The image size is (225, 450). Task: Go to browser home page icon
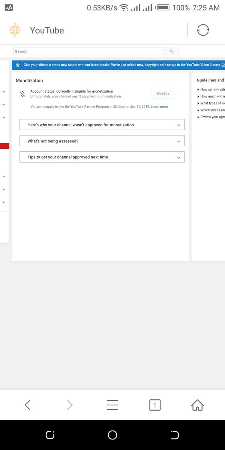click(x=197, y=405)
